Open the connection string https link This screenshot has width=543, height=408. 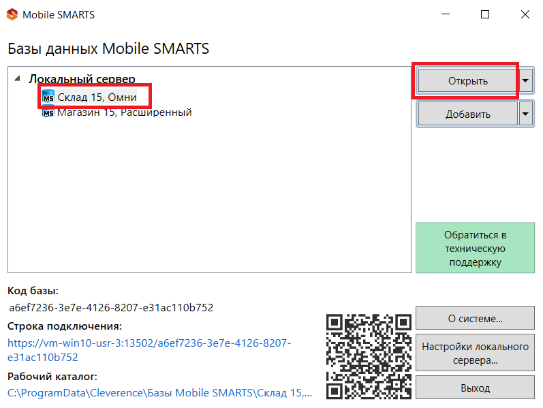point(149,350)
